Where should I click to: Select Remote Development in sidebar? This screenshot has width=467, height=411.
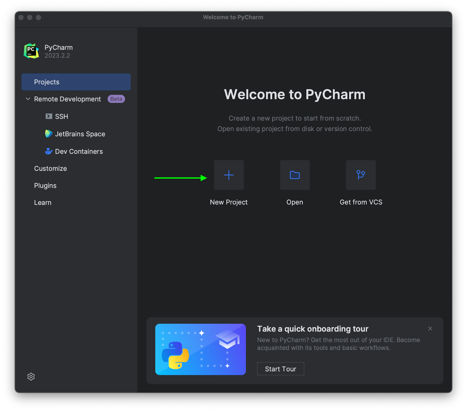[x=67, y=99]
